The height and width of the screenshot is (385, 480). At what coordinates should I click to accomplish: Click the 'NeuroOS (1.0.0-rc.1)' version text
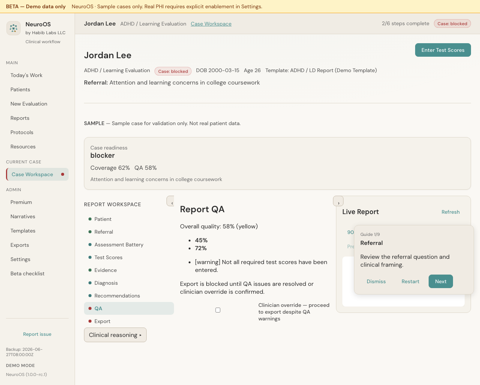(x=26, y=374)
